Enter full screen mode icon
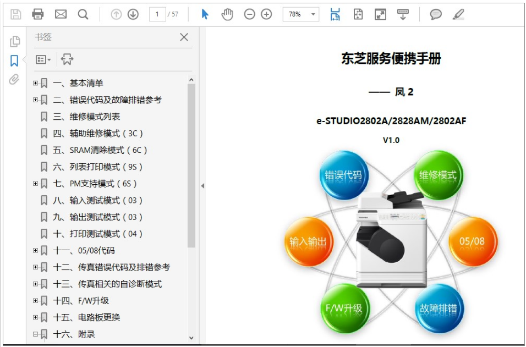The width and height of the screenshot is (526, 347). 380,14
